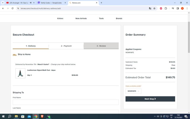190x119 pixels.
Task: Switch to Verify Codes SimplyCodes tab
Action: coord(51,3)
